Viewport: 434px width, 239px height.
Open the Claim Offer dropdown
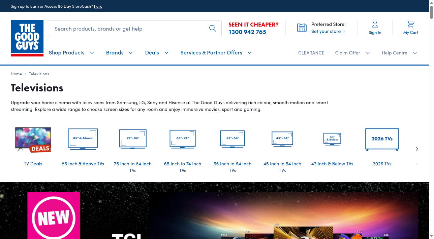coord(352,53)
